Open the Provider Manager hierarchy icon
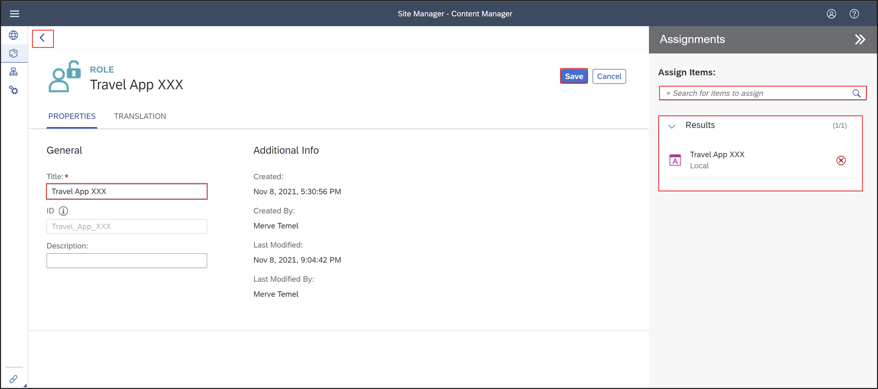The width and height of the screenshot is (878, 389). point(14,72)
